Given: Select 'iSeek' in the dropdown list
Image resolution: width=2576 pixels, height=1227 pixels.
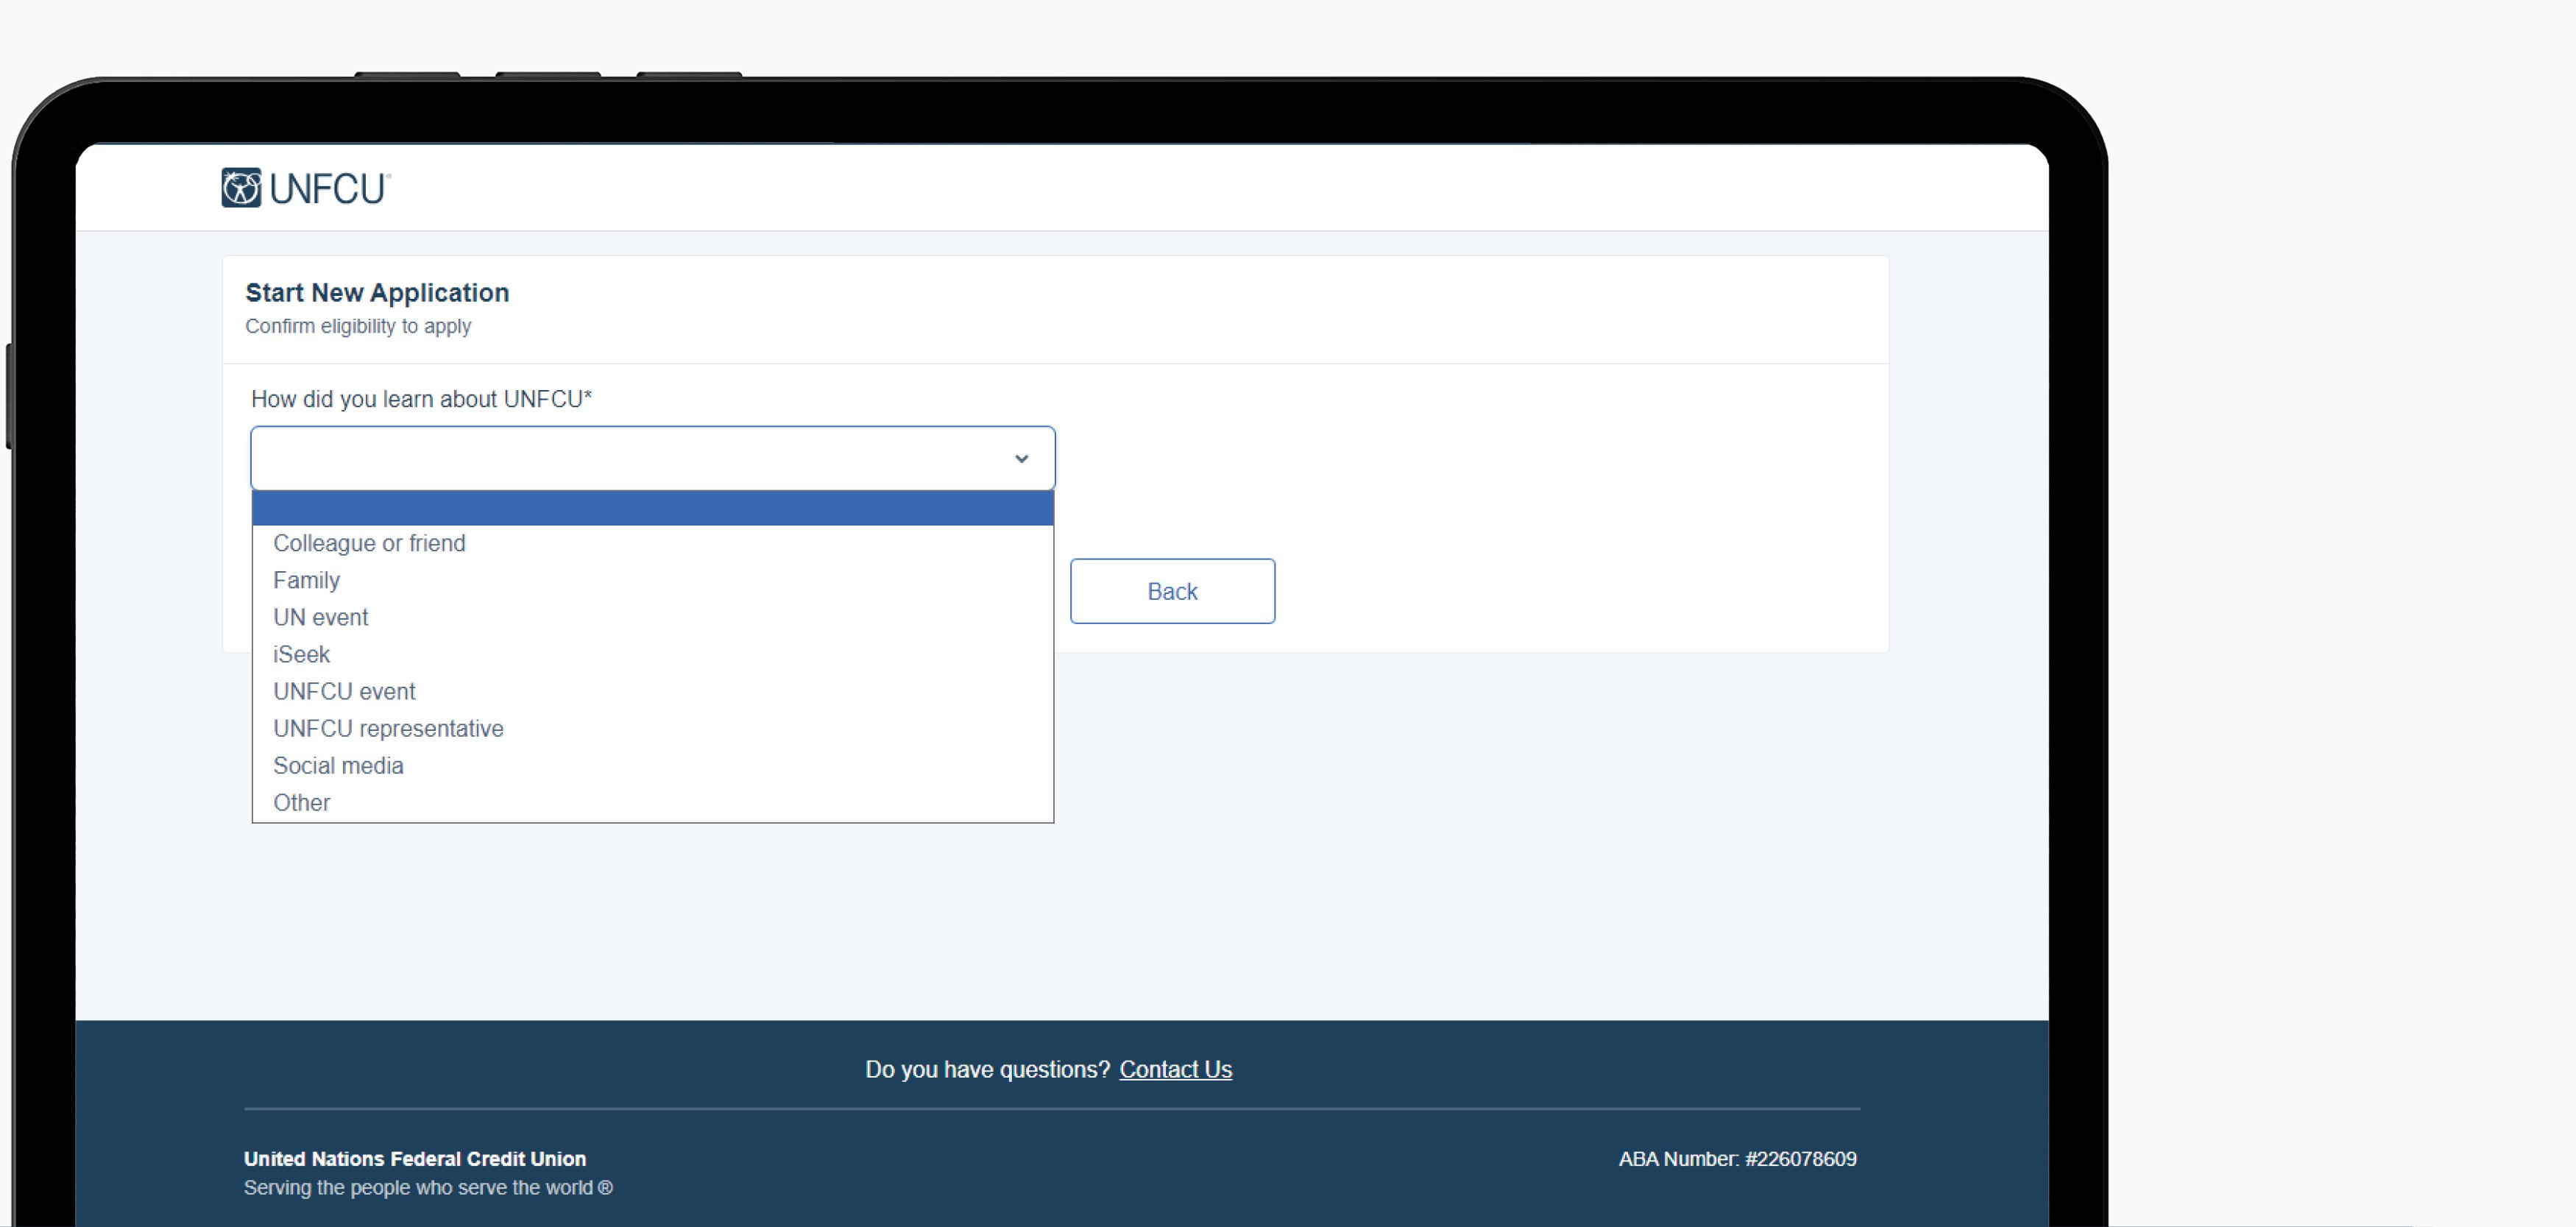Looking at the screenshot, I should pos(652,654).
